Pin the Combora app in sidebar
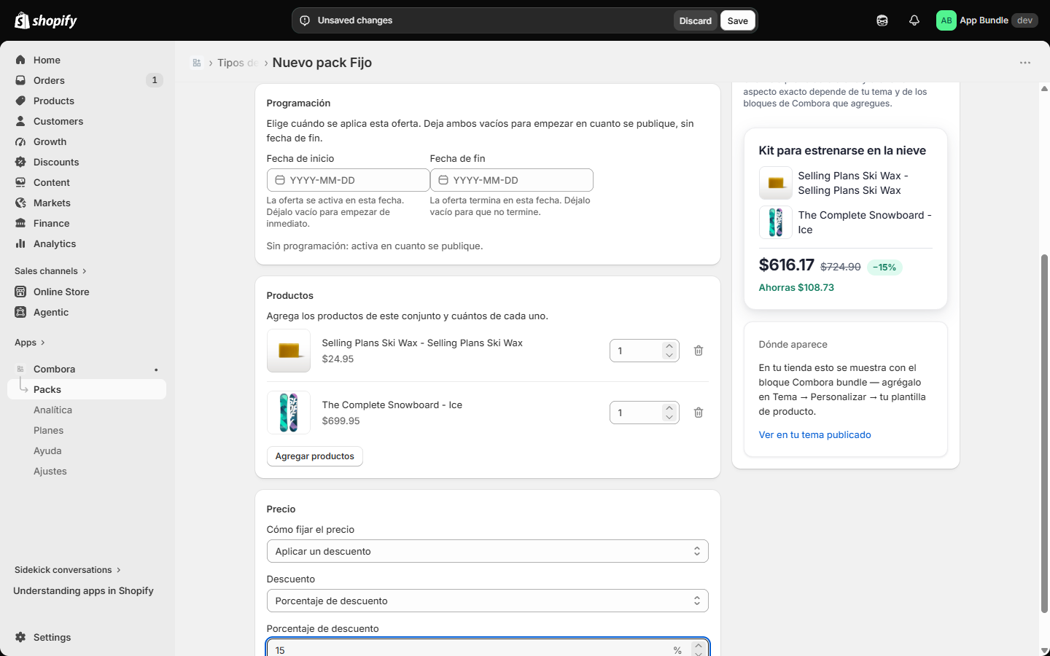Image resolution: width=1050 pixels, height=656 pixels. [x=156, y=370]
